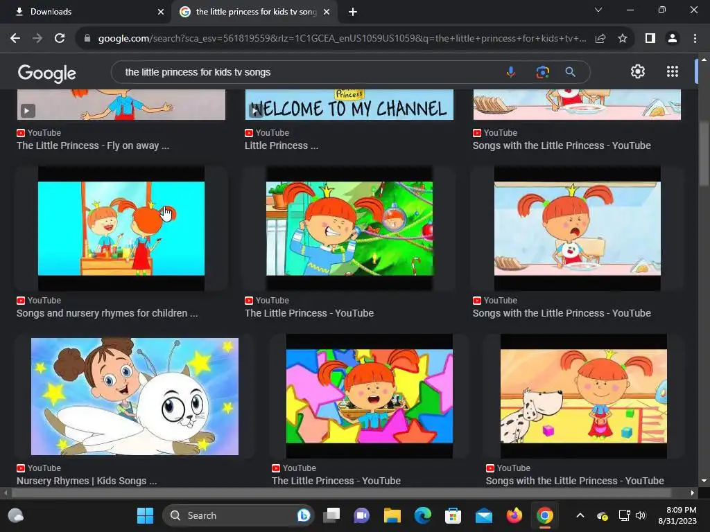Open the 'Little Princess ...' channel result
This screenshot has width=710, height=532.
282,145
